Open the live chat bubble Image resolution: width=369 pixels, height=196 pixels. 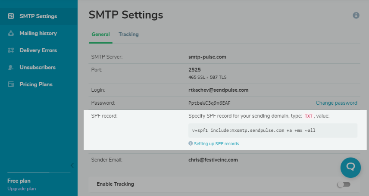tap(350, 168)
